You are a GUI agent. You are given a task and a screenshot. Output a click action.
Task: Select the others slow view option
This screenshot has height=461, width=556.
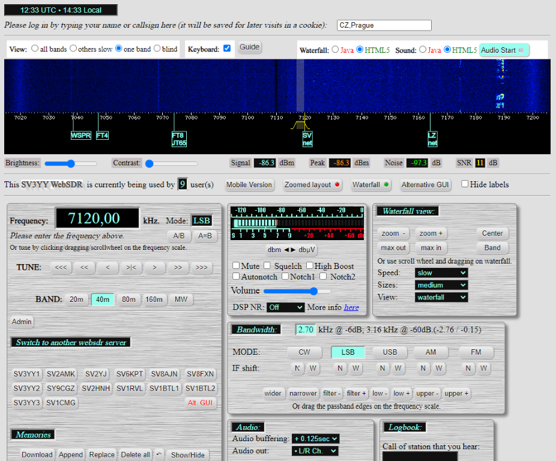(73, 48)
